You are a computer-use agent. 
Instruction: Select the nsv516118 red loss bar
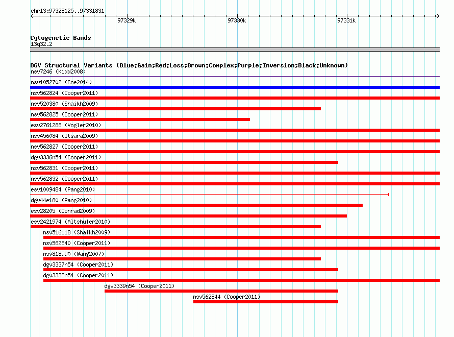pyautogui.click(x=241, y=237)
